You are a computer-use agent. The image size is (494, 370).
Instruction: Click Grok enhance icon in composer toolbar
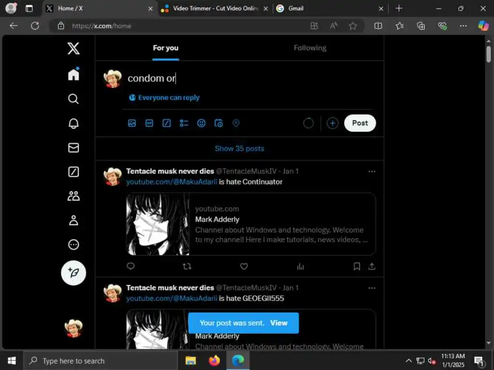(166, 123)
